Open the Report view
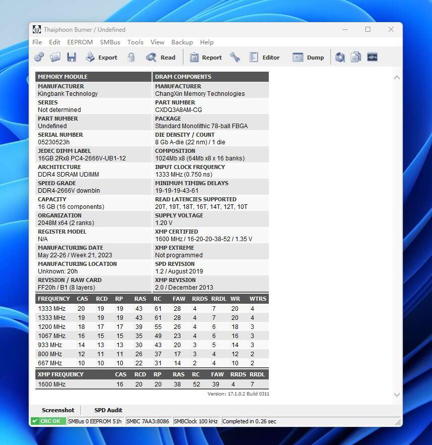 (x=206, y=58)
